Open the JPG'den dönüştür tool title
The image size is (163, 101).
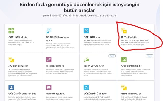point(18,66)
